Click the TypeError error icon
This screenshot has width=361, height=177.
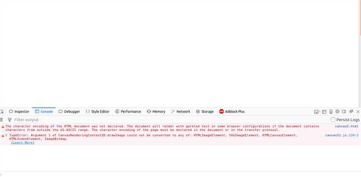(x=3, y=136)
